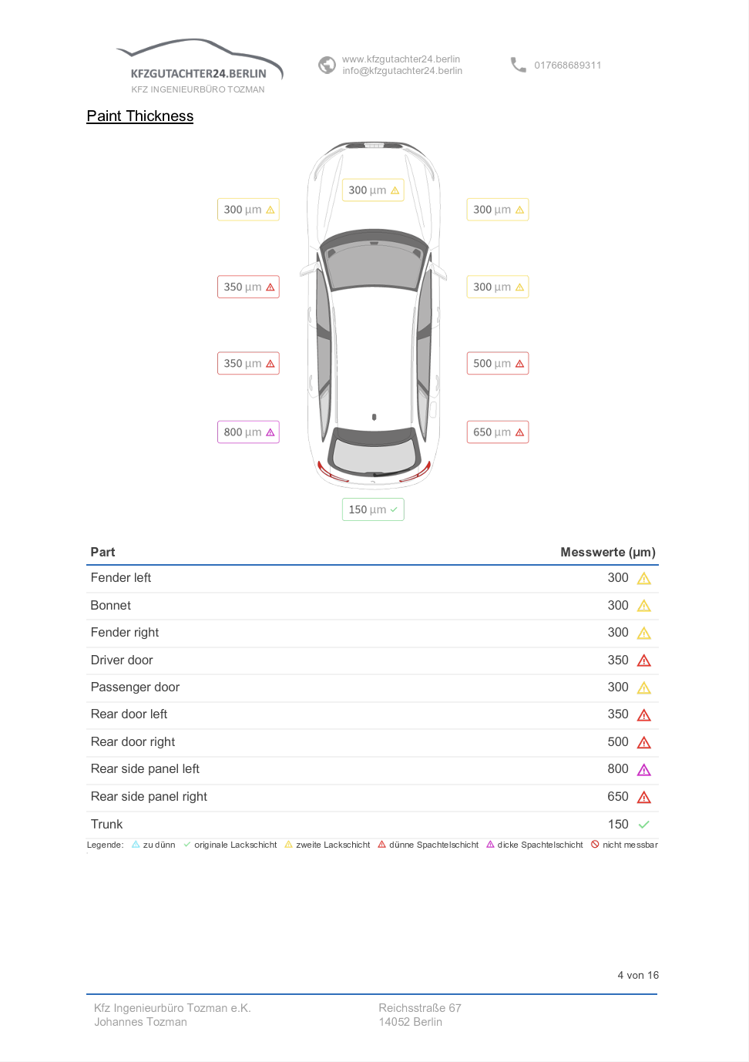The height and width of the screenshot is (1062, 749).
Task: Click the purple warning icon in Rear side panel left row
Action: [644, 770]
